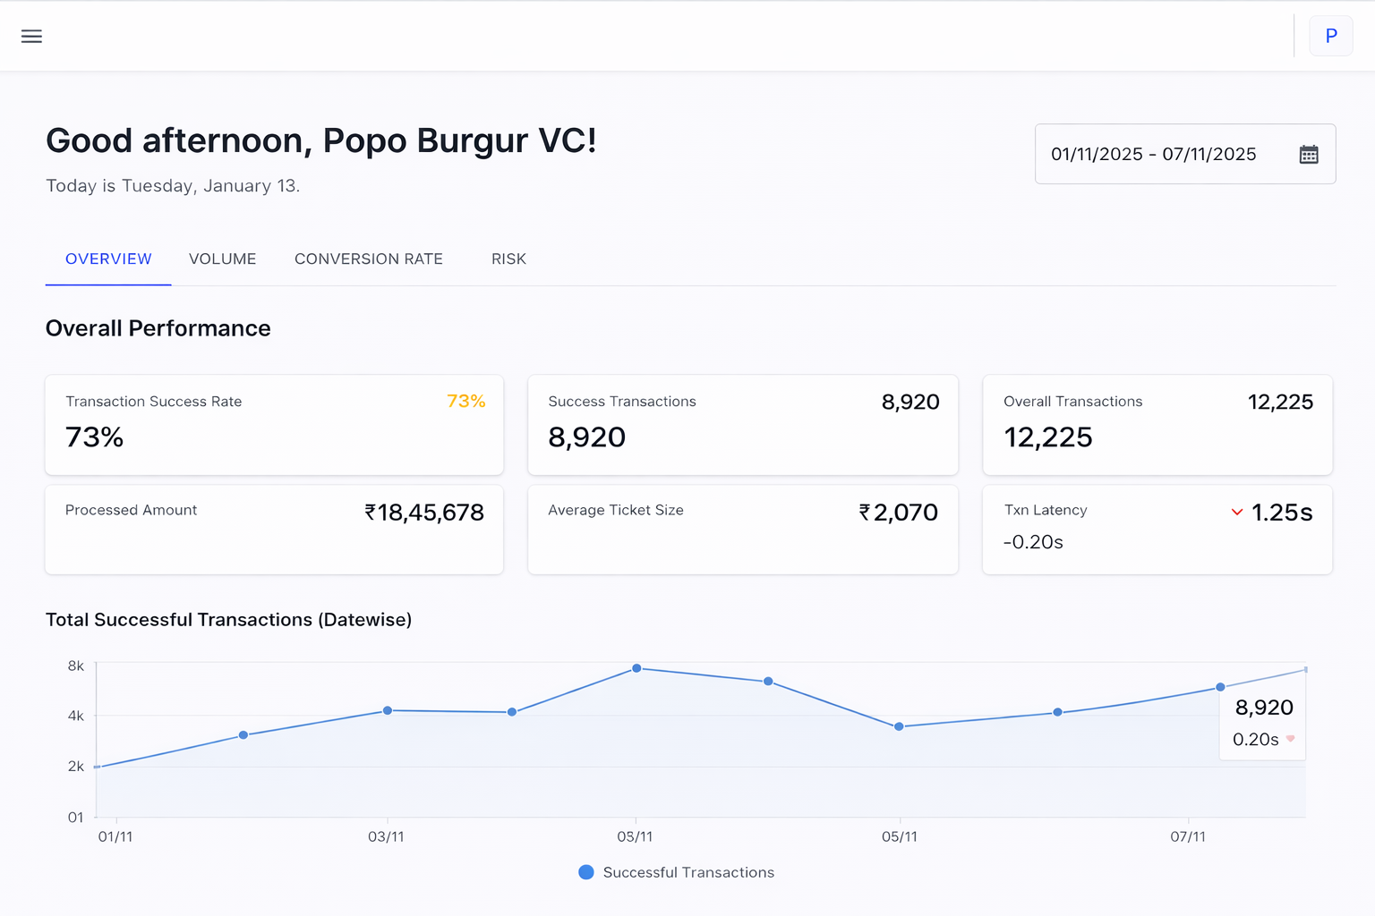Click the yellow 73% success rate value
Viewport: 1375px width, 916px height.
(x=465, y=402)
